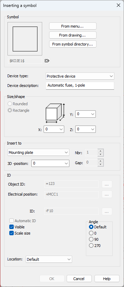Image resolution: width=124 pixels, height=287 pixels.
Task: Open From symbol directory...
Action: 72,44
